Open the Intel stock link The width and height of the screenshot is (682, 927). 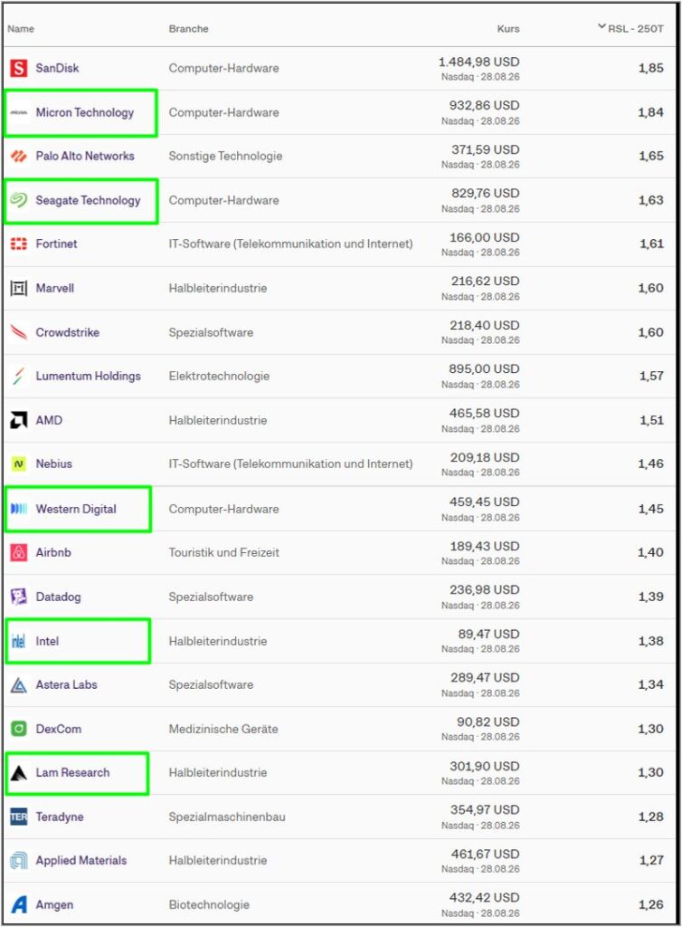pos(47,642)
